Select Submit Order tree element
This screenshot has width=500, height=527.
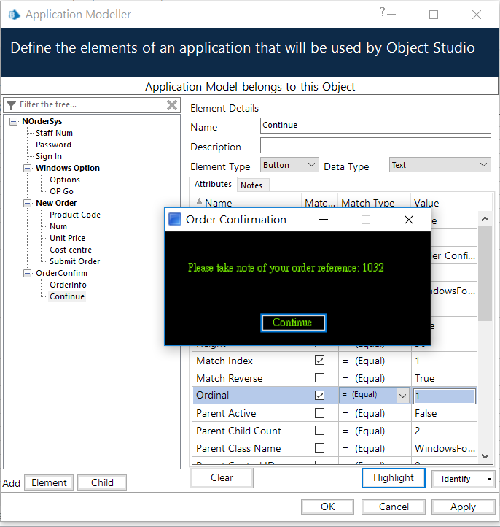pos(74,261)
